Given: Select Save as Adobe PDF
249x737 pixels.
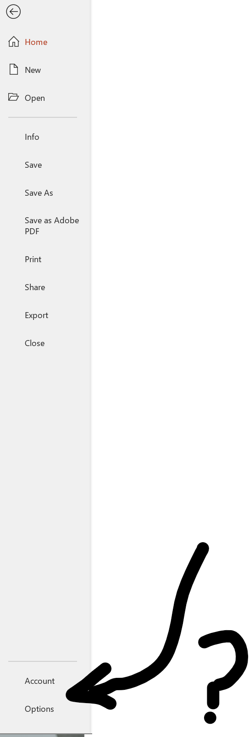Looking at the screenshot, I should coord(52,226).
